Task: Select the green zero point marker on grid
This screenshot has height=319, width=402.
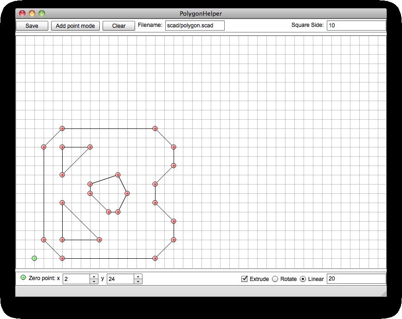Action: tap(34, 258)
